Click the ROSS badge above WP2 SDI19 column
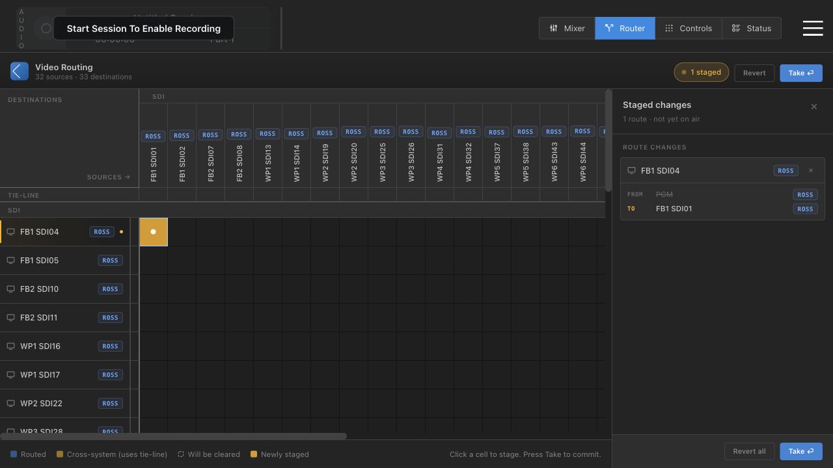The width and height of the screenshot is (833, 468). click(325, 133)
